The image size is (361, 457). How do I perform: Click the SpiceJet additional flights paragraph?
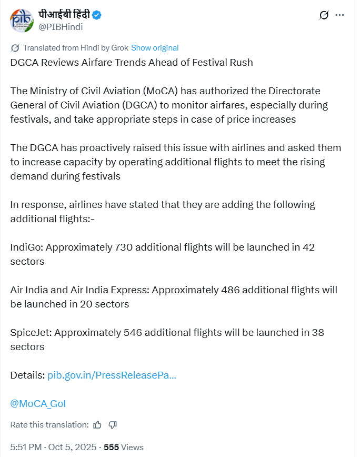[167, 339]
